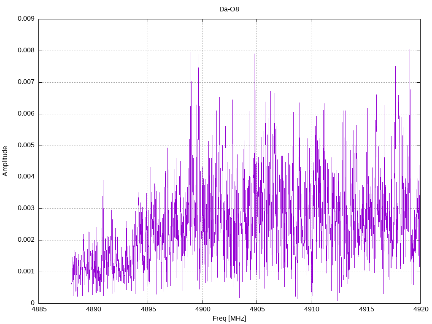Click x-axis tick label 4890
Image resolution: width=432 pixels, height=324 pixels.
(x=93, y=309)
